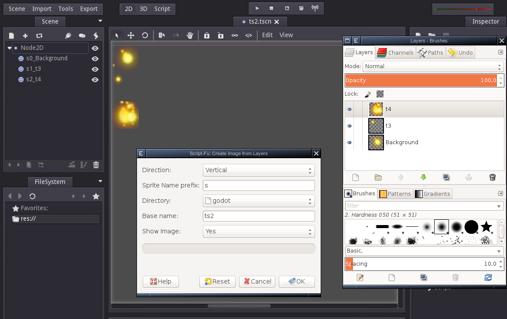Activate the Pan tool in Godot's viewport toolbar
This screenshot has width=507, height=319.
tap(190, 35)
